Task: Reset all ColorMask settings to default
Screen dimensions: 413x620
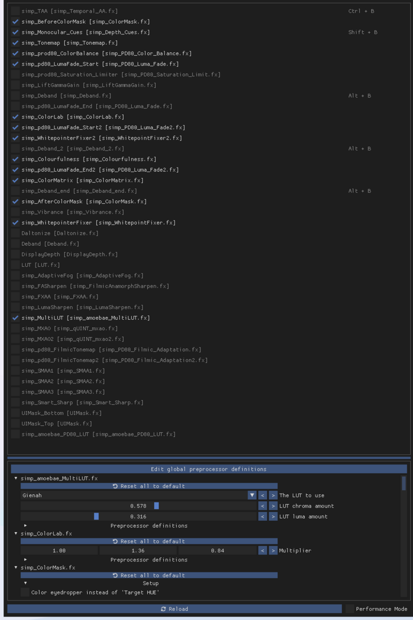Action: 149,575
